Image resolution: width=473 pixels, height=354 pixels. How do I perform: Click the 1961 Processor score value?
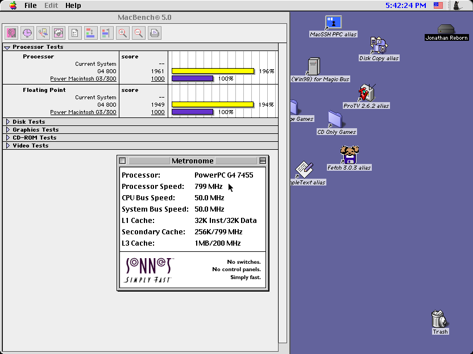(158, 71)
